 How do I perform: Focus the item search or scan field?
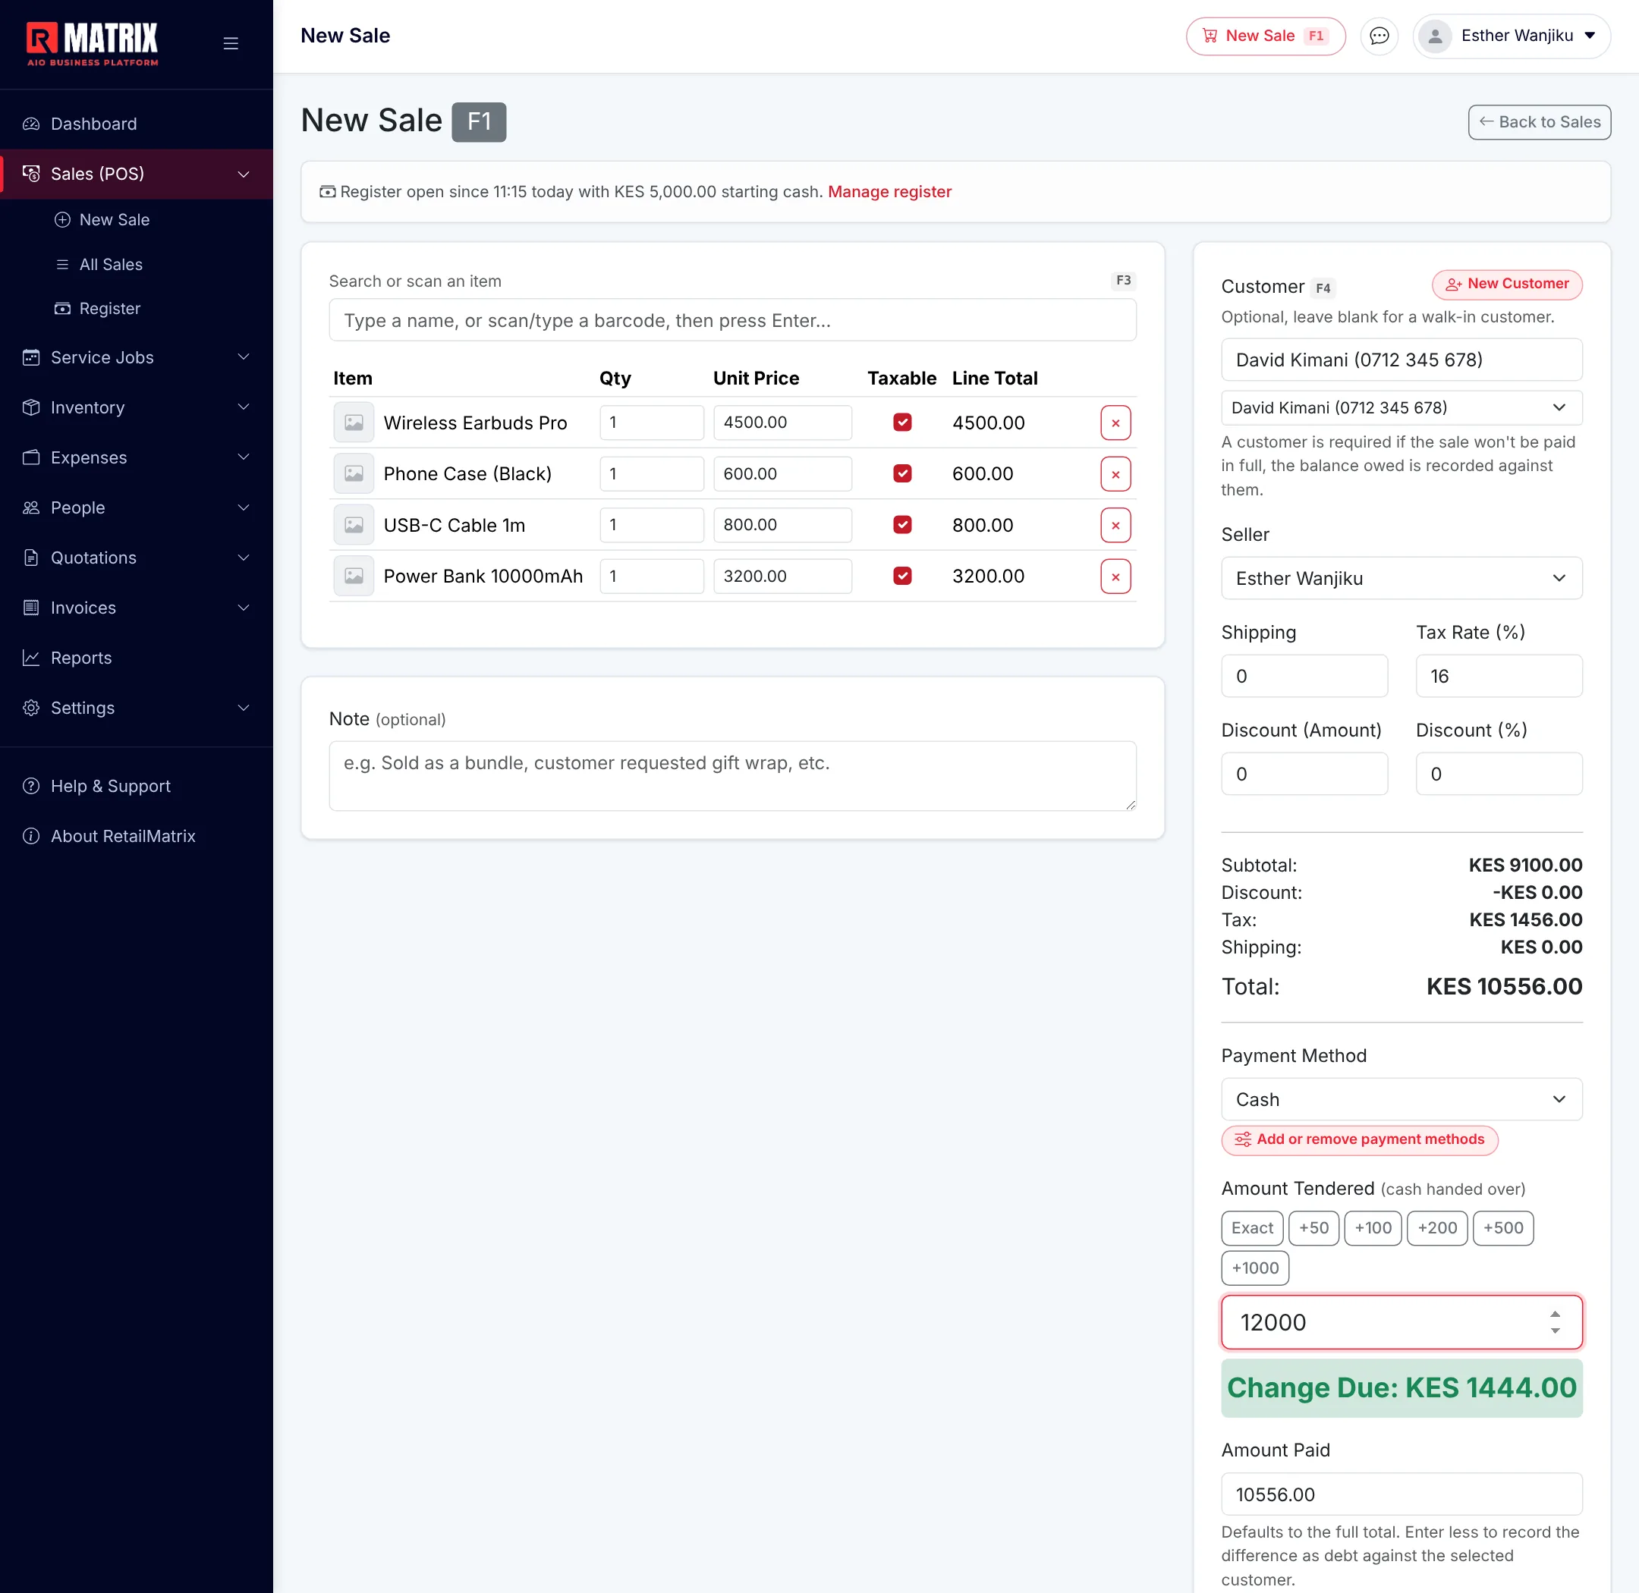(732, 320)
